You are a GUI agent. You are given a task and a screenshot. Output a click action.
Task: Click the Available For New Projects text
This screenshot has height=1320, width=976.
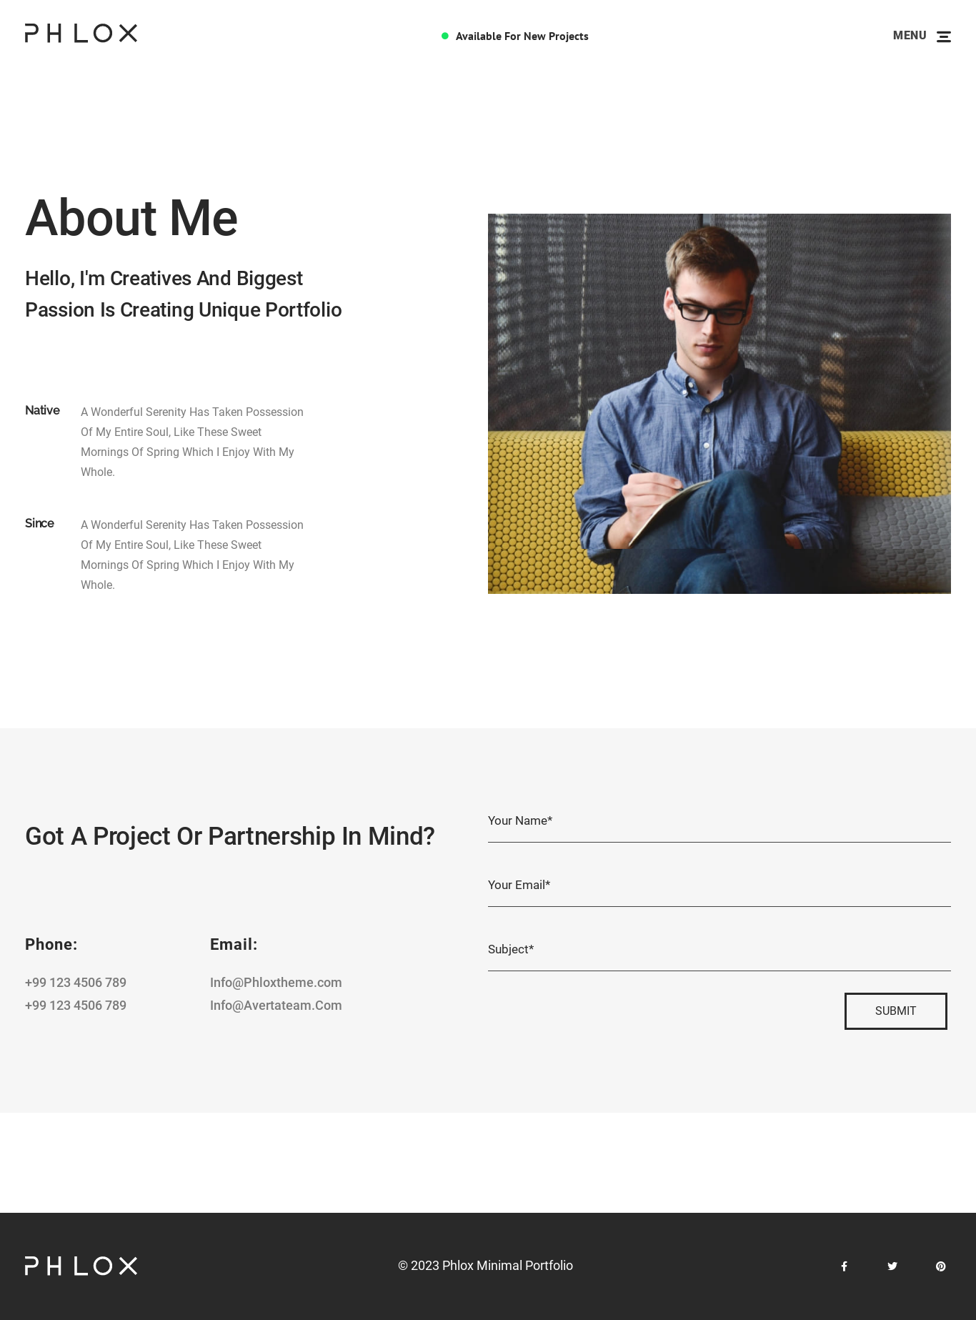(x=522, y=36)
